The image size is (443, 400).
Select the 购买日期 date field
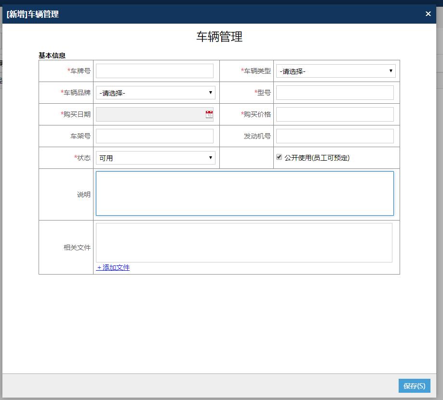coord(155,114)
